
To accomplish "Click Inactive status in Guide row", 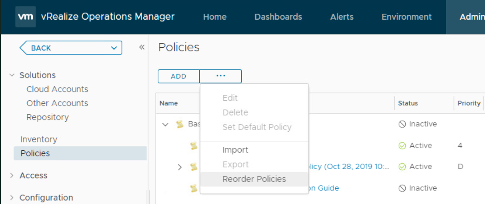I will point(418,188).
